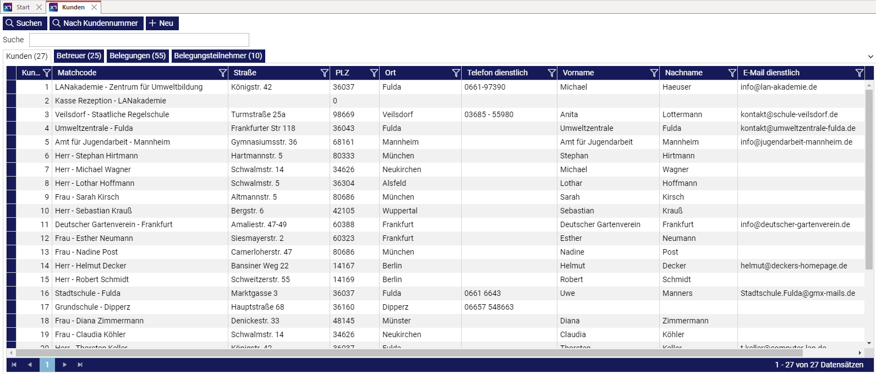Open filter for Nachname column
The height and width of the screenshot is (374, 876).
[x=732, y=73]
